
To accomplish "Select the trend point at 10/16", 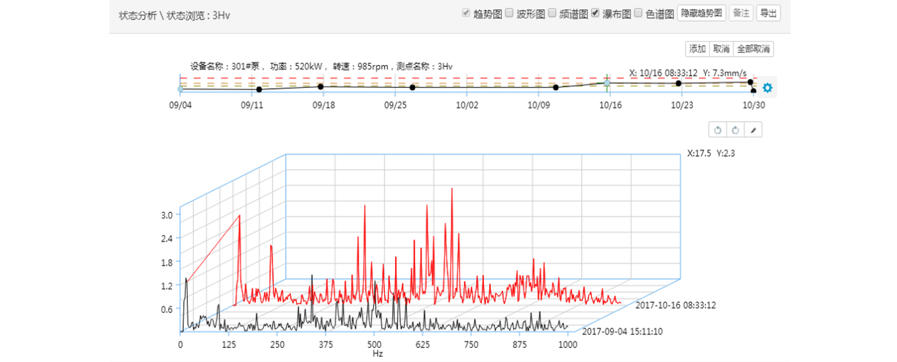I will pyautogui.click(x=607, y=83).
